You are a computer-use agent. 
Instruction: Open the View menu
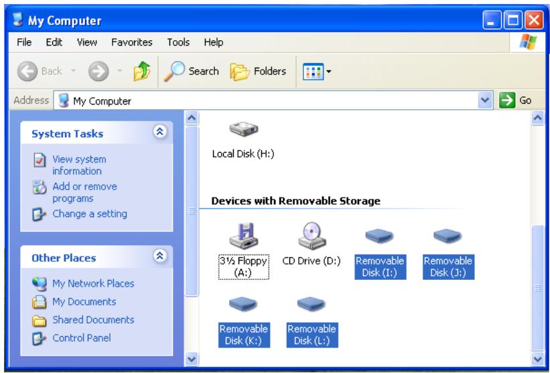[x=87, y=42]
